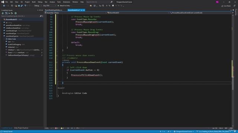Select Initialise method in Spade
The image size is (238, 133).
coord(23,50)
